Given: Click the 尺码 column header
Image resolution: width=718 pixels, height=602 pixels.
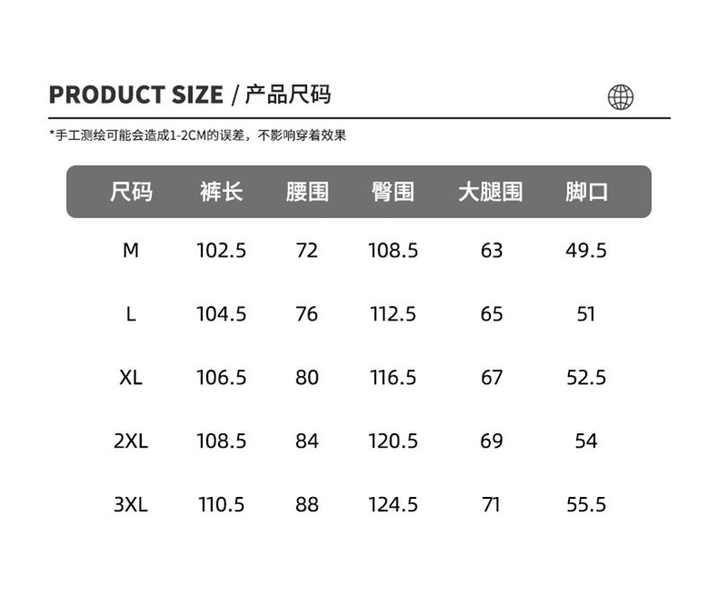Looking at the screenshot, I should point(131,191).
